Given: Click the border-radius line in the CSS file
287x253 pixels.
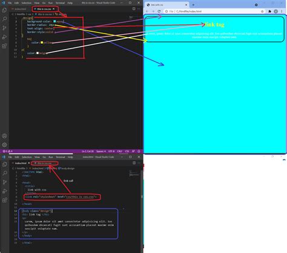Looking at the screenshot, I should pyautogui.click(x=41, y=25).
